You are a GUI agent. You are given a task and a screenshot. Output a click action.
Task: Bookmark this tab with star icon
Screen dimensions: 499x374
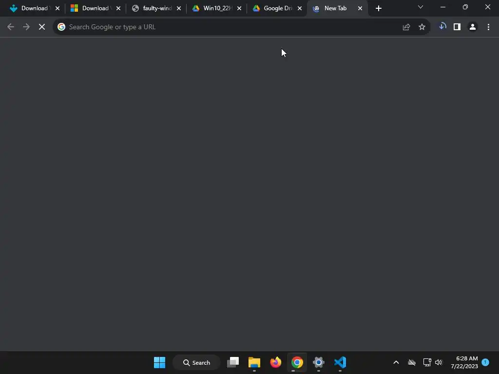pos(422,27)
